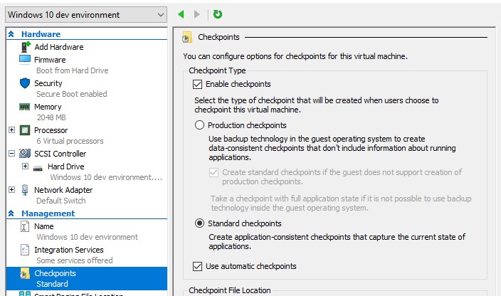Click the Checkpoints icon in the sidebar
501x296 pixels.
(x=25, y=274)
